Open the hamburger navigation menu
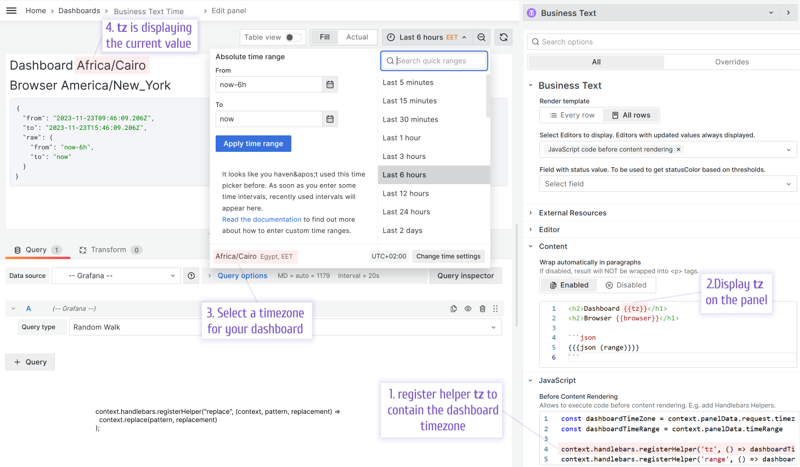This screenshot has height=467, width=800. [x=11, y=10]
